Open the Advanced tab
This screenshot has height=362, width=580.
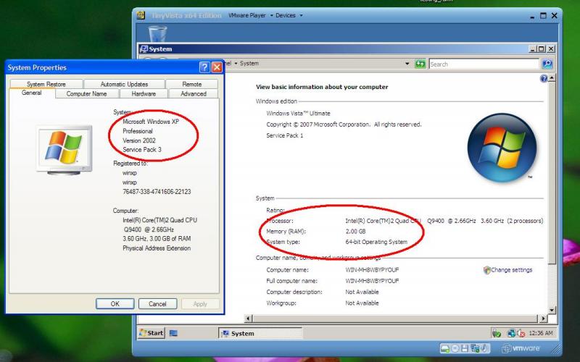point(194,94)
